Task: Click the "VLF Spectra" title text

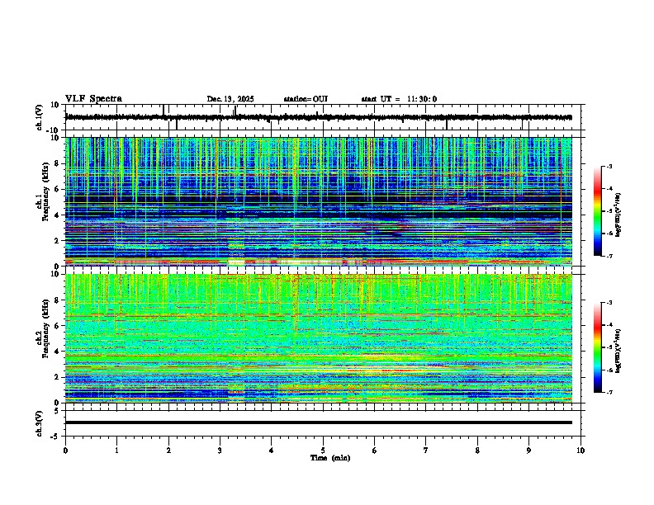Action: [93, 99]
